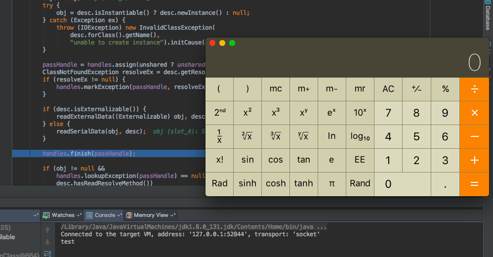Click the square root key

247,136
